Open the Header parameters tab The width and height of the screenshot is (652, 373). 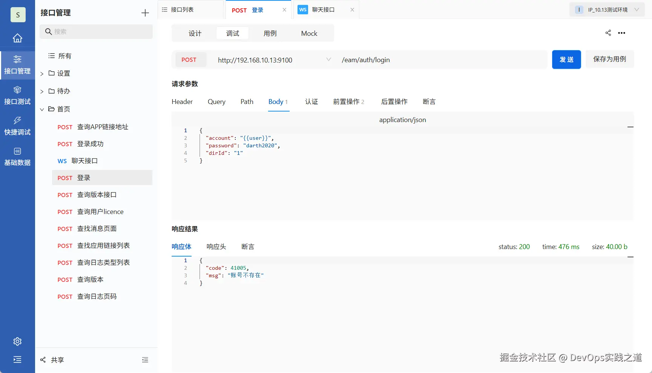pos(182,102)
